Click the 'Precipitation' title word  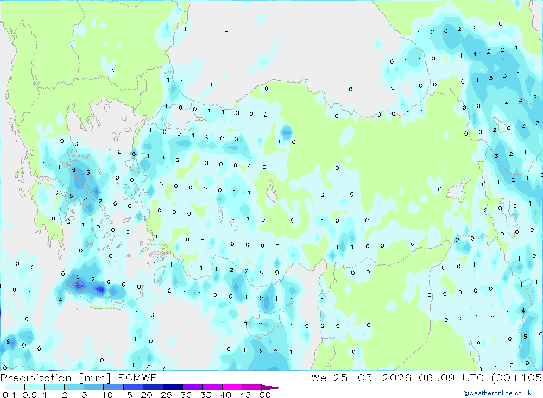click(36, 378)
